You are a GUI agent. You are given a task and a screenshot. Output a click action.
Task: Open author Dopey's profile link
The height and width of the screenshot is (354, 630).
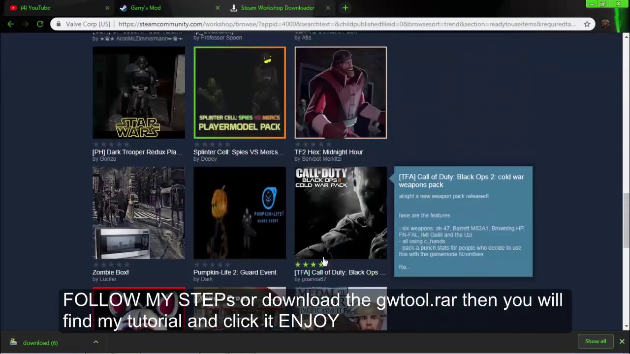209,159
